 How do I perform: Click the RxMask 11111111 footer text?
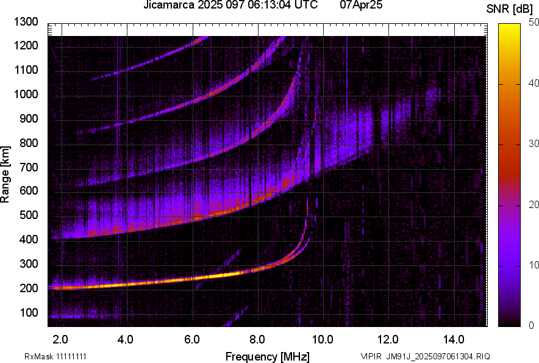point(55,356)
